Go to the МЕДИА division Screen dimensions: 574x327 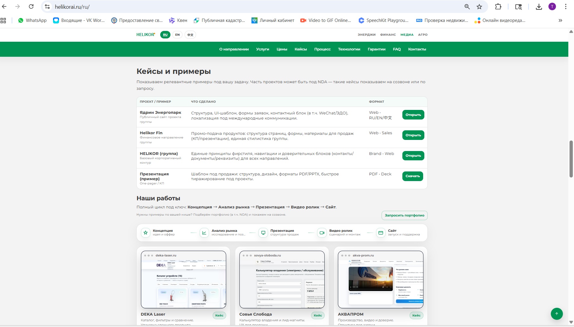click(x=407, y=35)
